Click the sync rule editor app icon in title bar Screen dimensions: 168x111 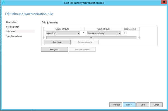[x=3, y=3]
